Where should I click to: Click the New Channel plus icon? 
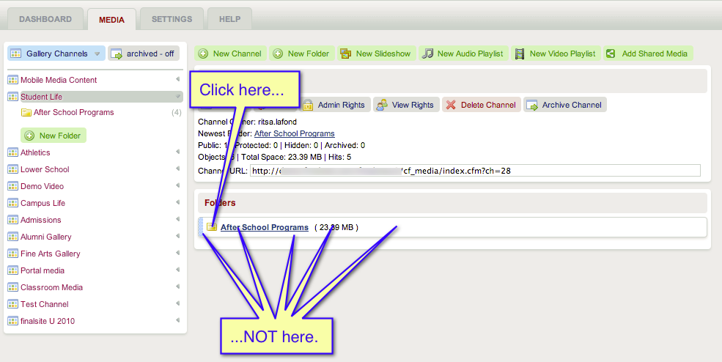coord(203,53)
